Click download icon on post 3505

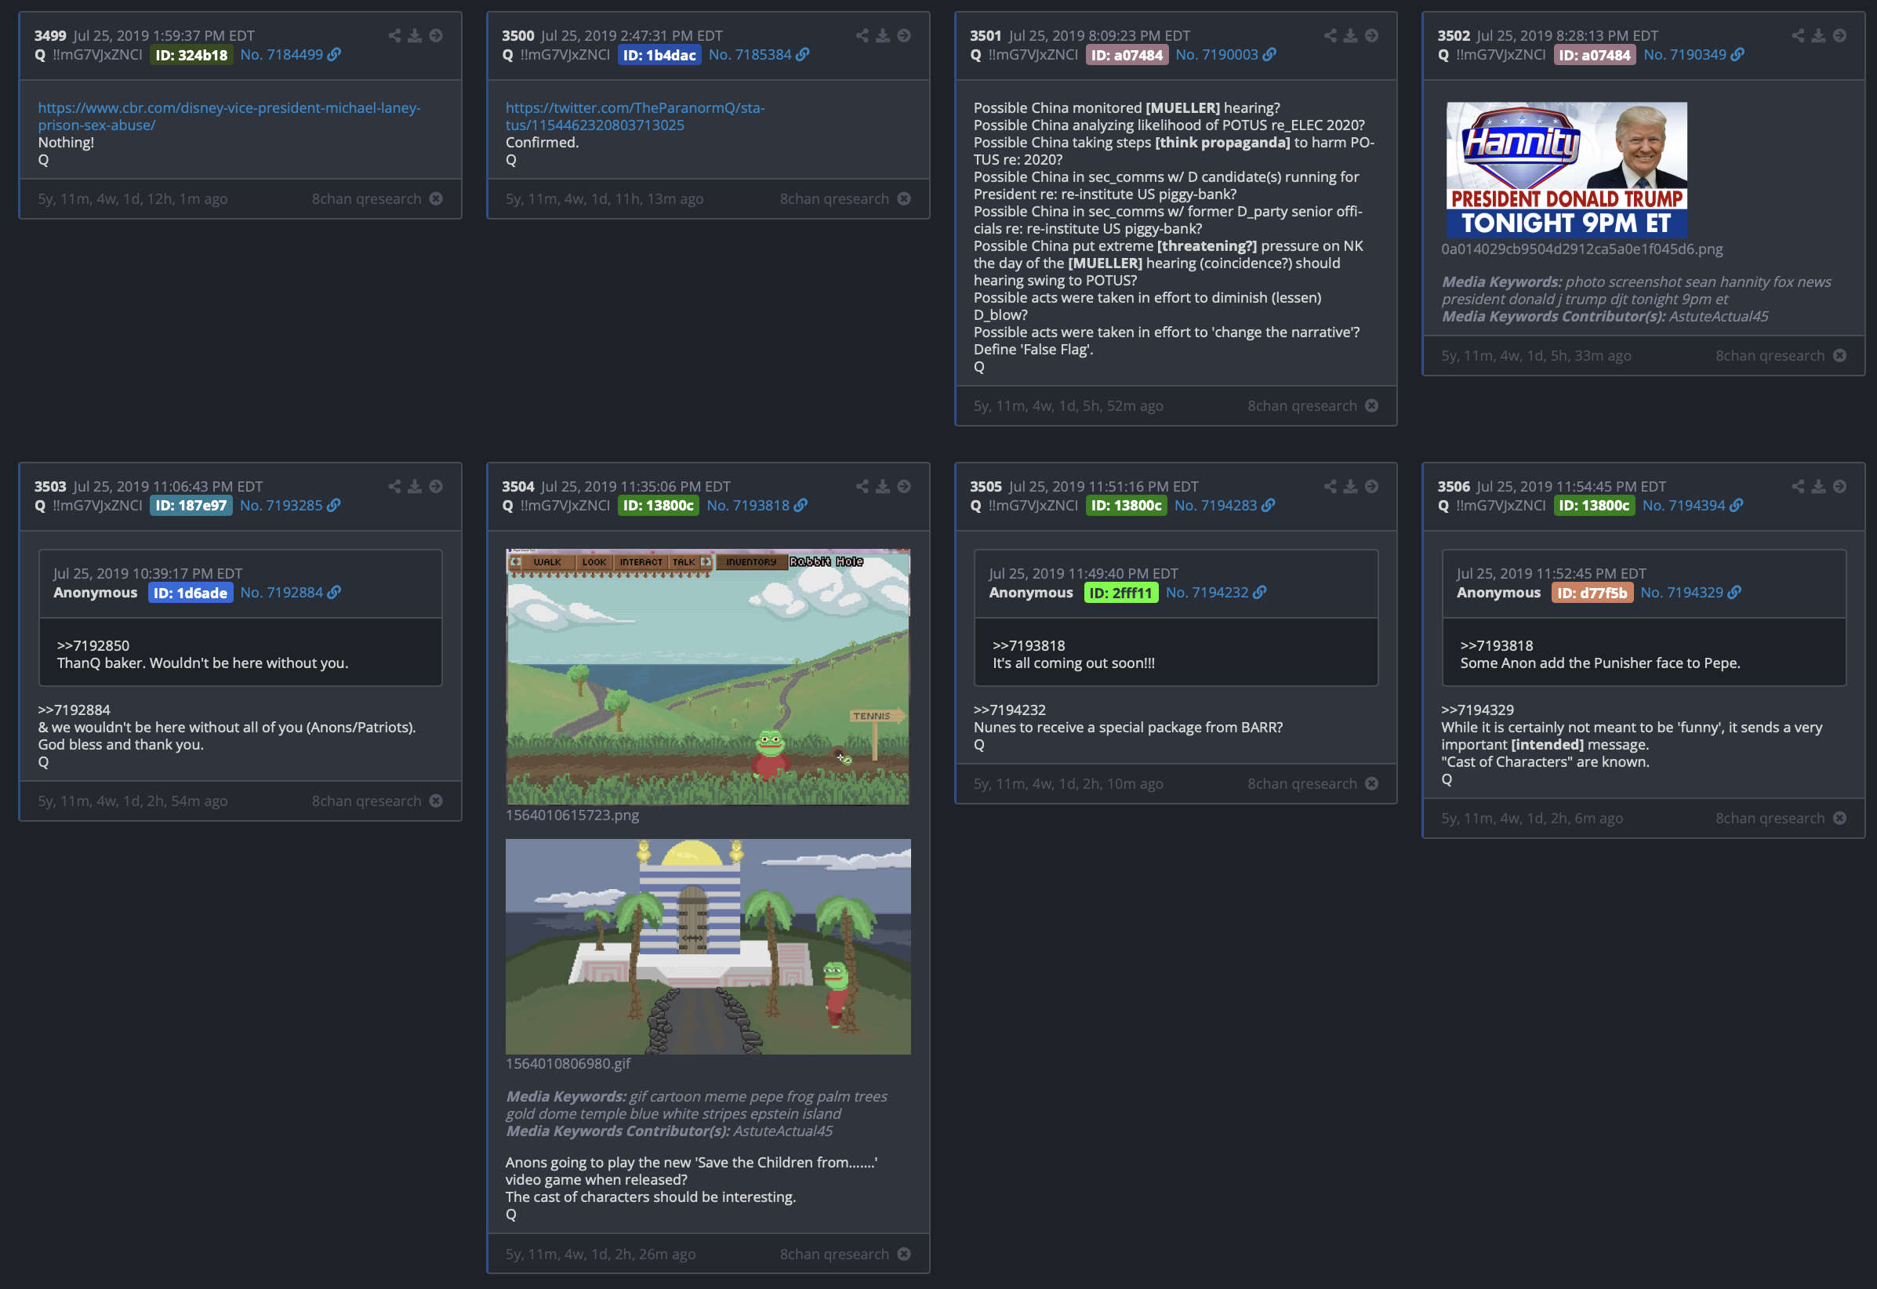click(1350, 486)
